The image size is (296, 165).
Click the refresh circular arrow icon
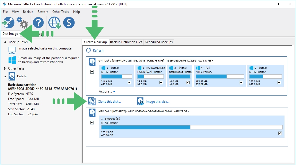coord(88,50)
